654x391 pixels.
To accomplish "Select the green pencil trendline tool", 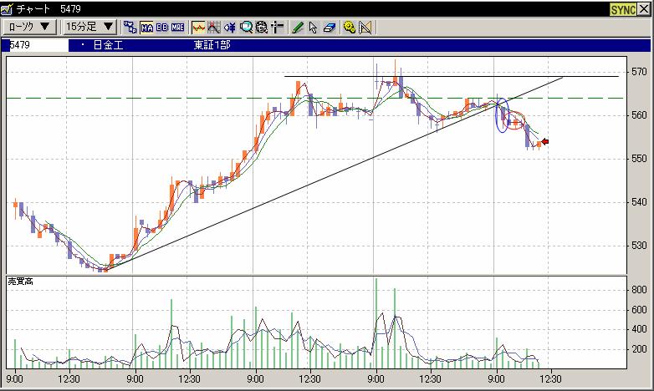I will tap(298, 28).
